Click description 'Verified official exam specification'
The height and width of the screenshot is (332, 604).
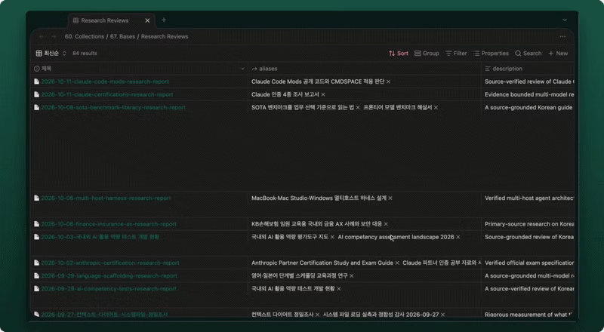[529, 263]
